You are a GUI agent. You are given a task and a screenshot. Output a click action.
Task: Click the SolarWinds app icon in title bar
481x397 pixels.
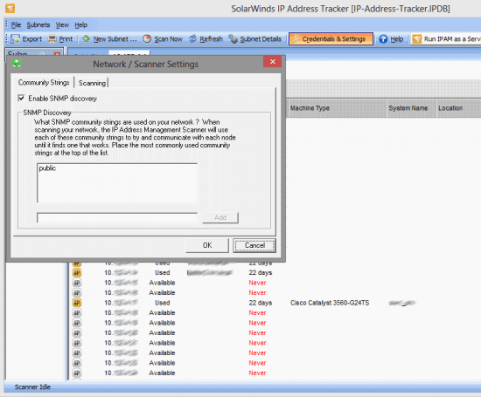pyautogui.click(x=10, y=8)
